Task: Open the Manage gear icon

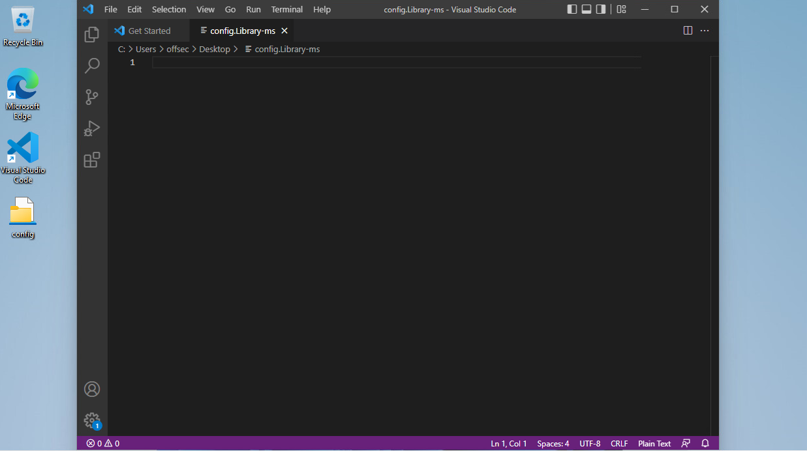Action: click(x=92, y=420)
